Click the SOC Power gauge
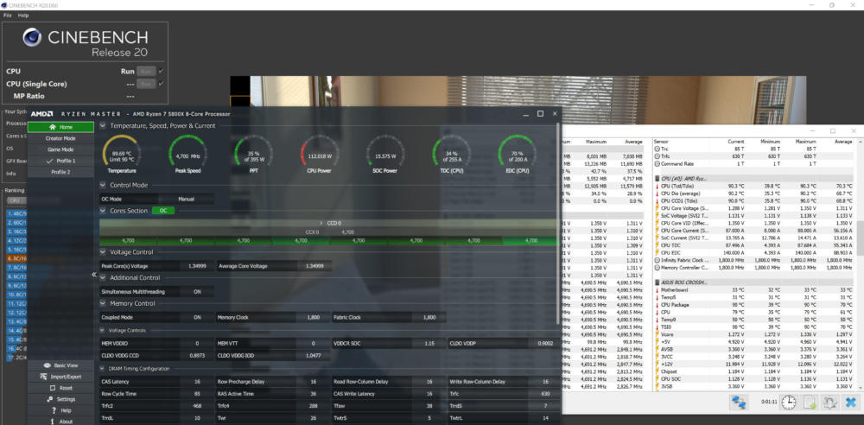 [x=385, y=155]
